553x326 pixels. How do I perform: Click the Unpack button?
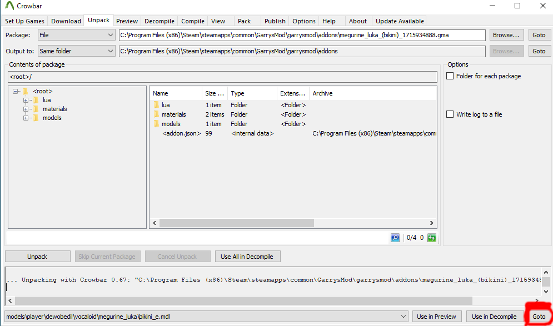click(37, 257)
